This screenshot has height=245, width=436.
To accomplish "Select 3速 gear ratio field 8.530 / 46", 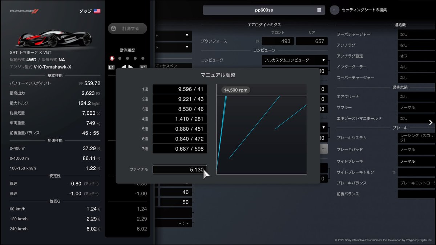I will [x=180, y=109].
